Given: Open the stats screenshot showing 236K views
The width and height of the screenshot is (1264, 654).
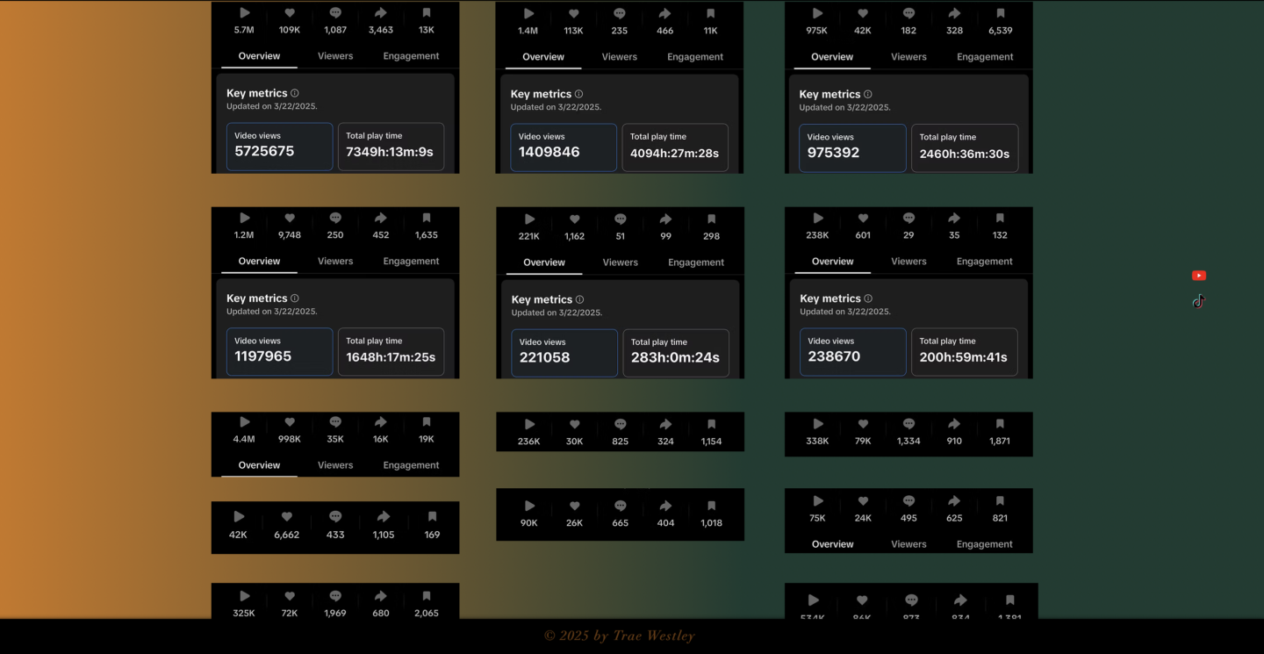Looking at the screenshot, I should point(620,432).
